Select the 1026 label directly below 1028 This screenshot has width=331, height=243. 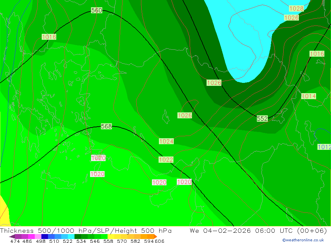click(x=292, y=18)
